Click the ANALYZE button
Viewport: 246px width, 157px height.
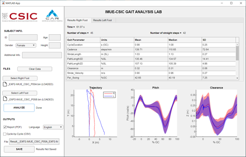[19, 107]
